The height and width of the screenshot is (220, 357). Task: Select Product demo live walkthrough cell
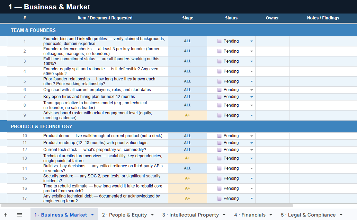coord(105,136)
